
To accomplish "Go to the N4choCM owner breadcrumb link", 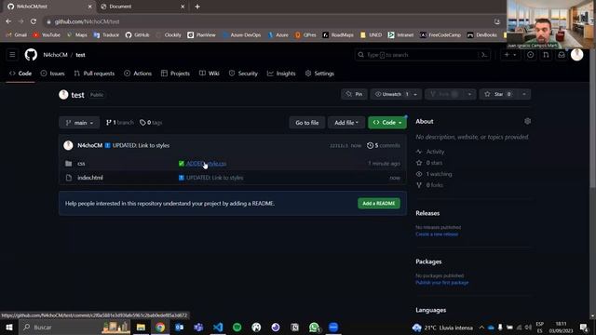I will (x=55, y=55).
